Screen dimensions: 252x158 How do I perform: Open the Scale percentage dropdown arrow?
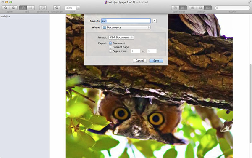(78, 8)
